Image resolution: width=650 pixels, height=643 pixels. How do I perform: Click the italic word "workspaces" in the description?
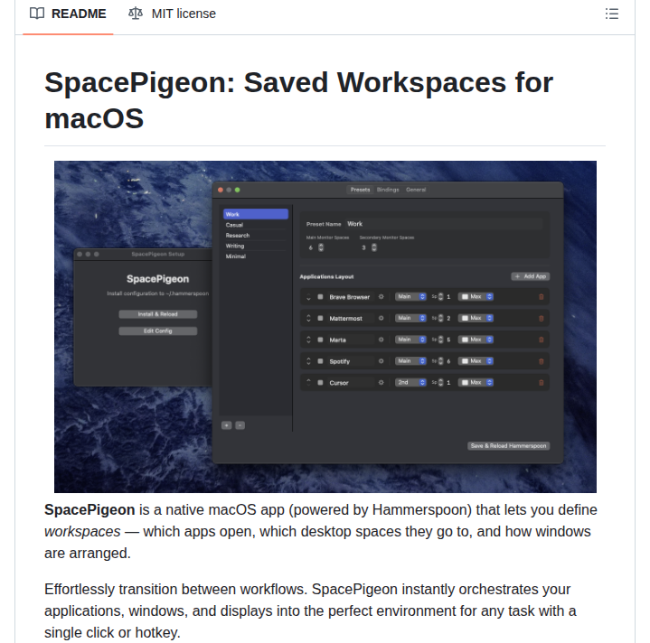point(82,531)
